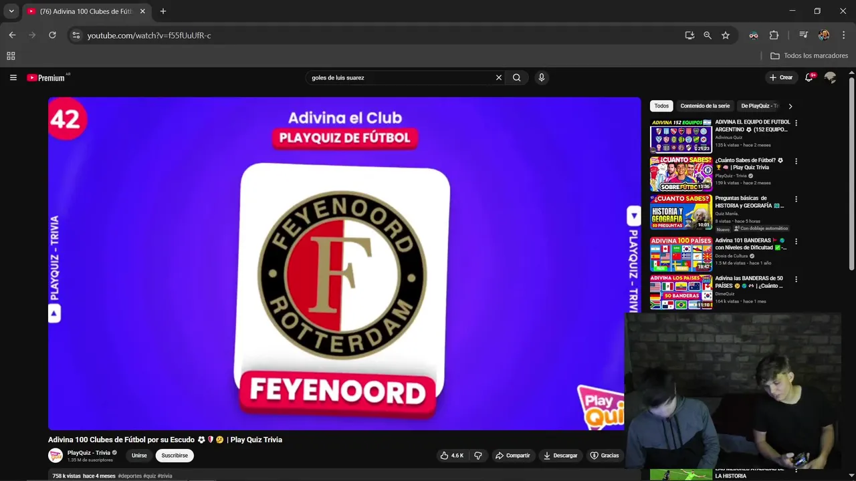The image size is (856, 481).
Task: Share the video via Compartir
Action: (513, 456)
